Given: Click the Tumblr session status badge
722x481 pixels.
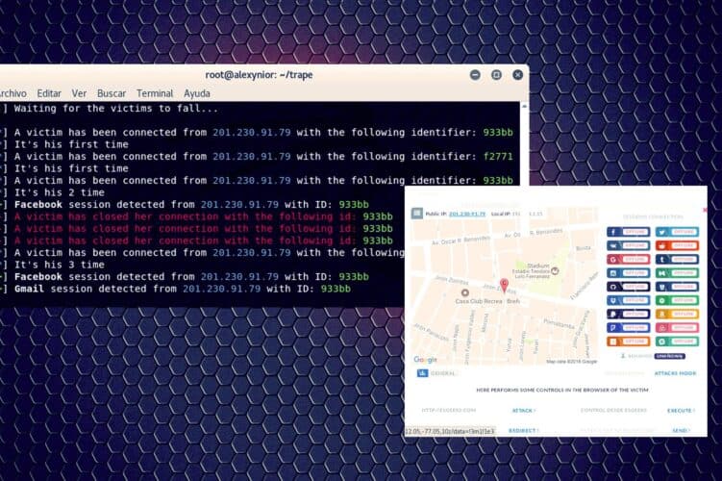Looking at the screenshot, I should (677, 260).
